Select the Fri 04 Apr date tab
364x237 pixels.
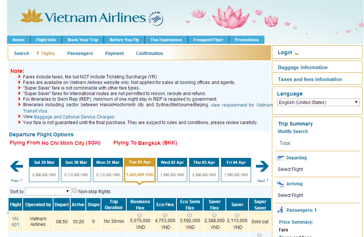[236, 170]
